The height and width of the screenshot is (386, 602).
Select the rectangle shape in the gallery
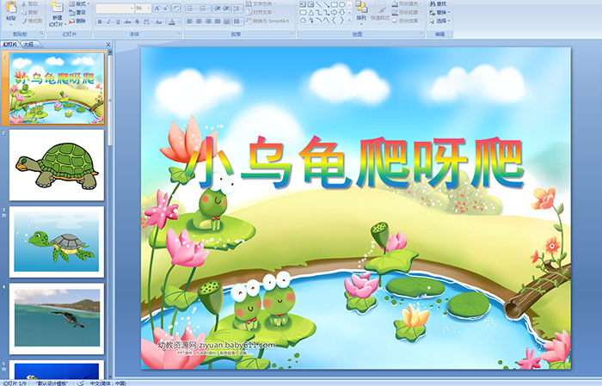coord(335,4)
